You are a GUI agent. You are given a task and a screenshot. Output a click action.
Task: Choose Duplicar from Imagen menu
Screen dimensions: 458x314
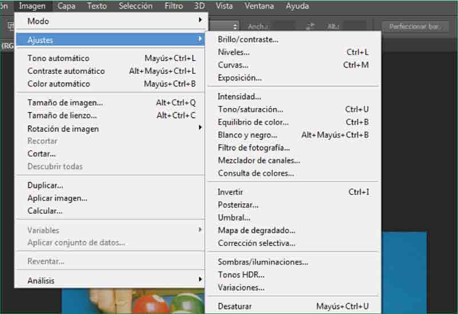[x=45, y=185]
